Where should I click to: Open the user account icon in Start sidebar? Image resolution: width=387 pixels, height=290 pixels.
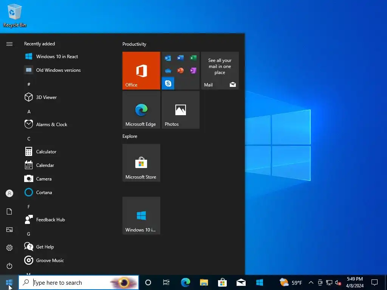point(9,193)
